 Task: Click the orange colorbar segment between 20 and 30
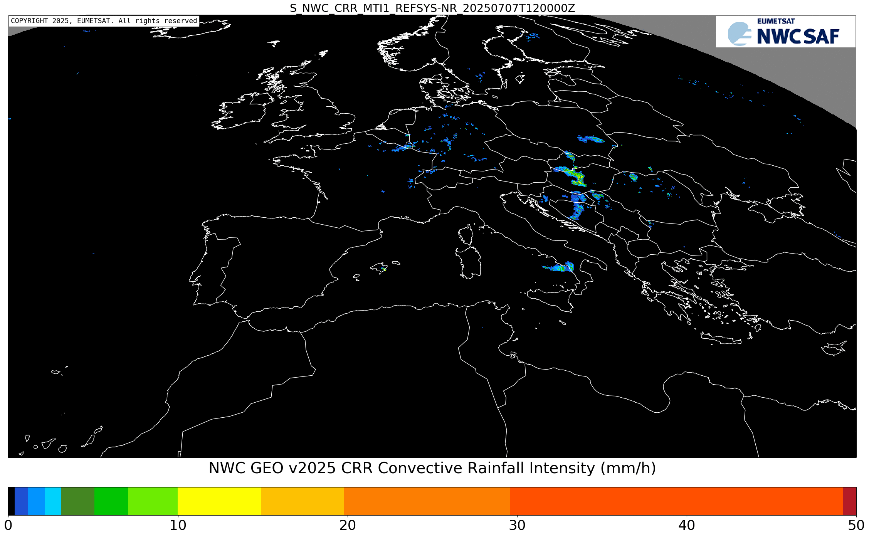click(427, 501)
